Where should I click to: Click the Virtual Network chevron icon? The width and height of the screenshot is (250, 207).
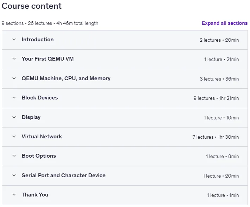click(x=14, y=137)
